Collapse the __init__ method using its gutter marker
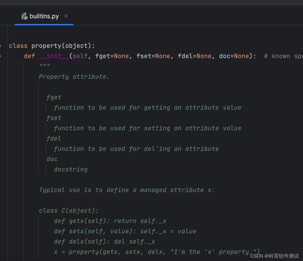This screenshot has height=261, width=303. pos(1,56)
